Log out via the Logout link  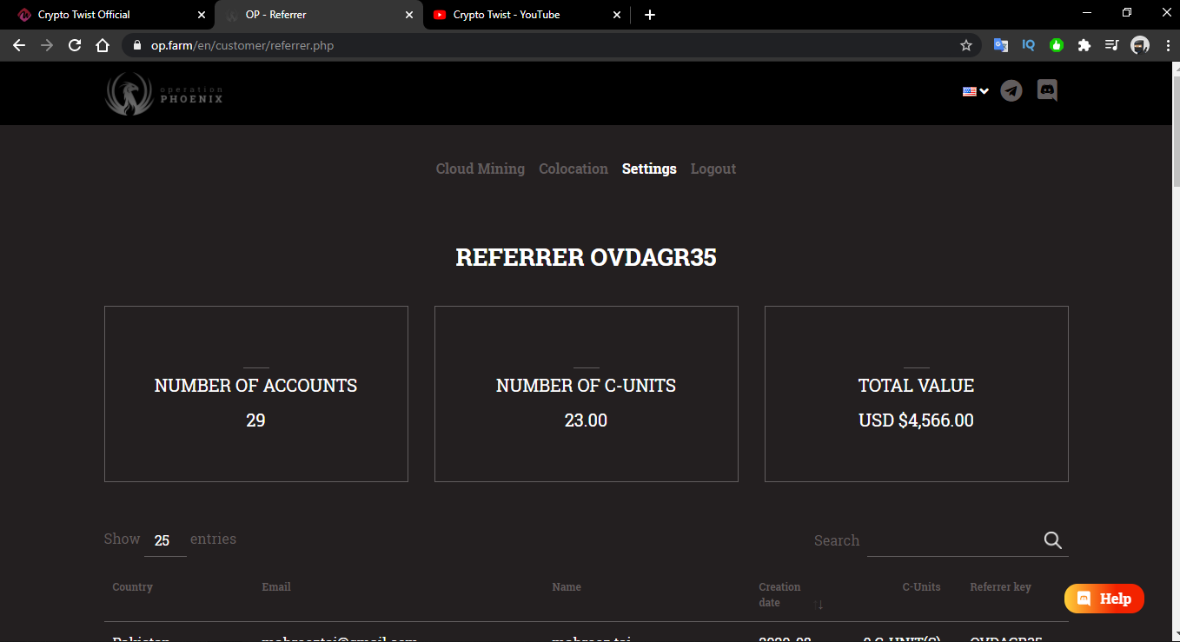[x=713, y=169]
